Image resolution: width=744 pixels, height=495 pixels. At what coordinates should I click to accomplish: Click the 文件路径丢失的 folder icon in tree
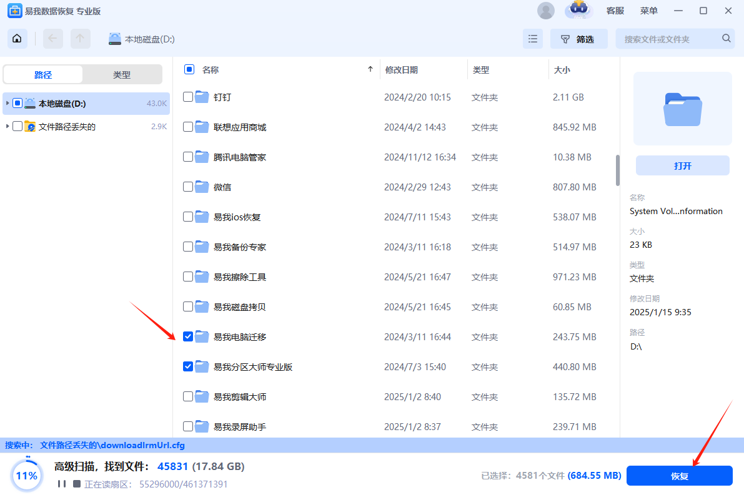(30, 127)
